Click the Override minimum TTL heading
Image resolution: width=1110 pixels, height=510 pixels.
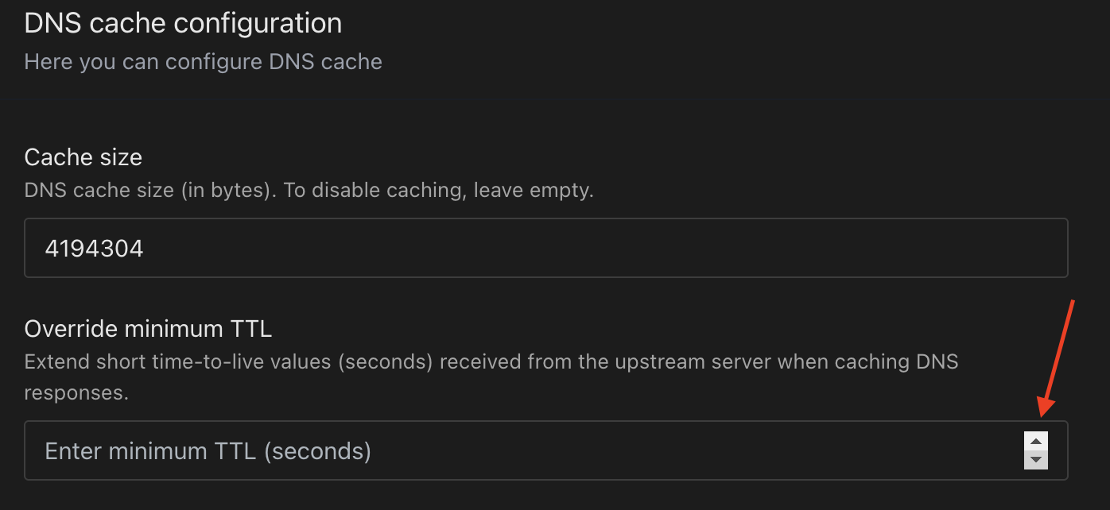click(x=148, y=327)
